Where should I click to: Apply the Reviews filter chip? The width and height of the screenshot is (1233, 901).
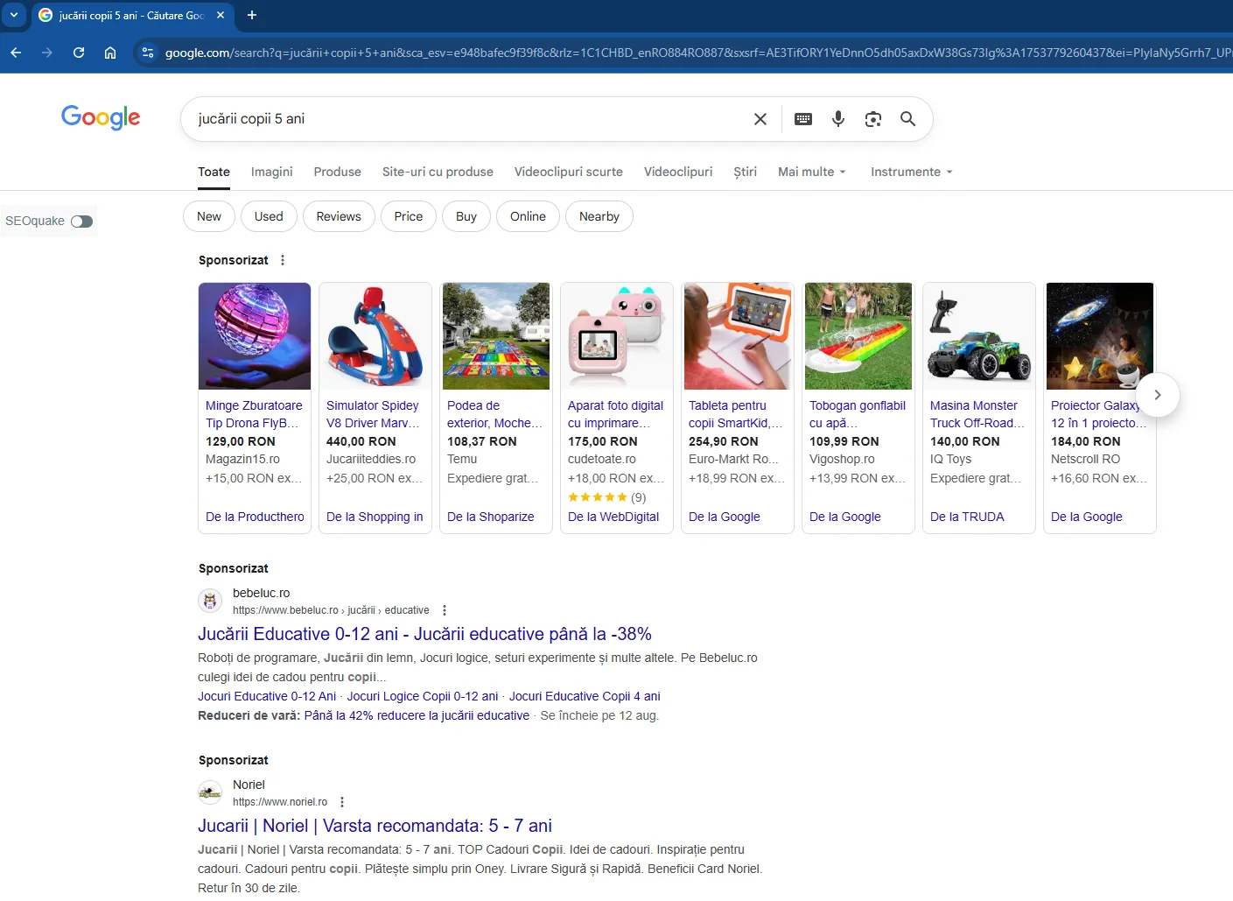pyautogui.click(x=338, y=216)
